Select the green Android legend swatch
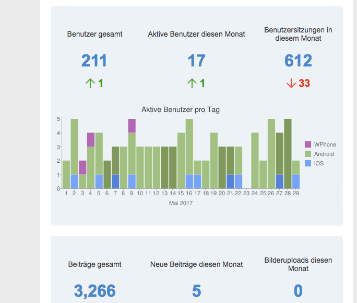357x303 pixels. tap(308, 154)
